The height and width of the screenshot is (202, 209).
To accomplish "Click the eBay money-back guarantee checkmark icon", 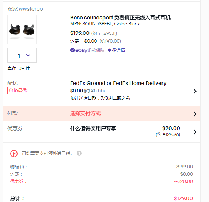I will 72,50.
